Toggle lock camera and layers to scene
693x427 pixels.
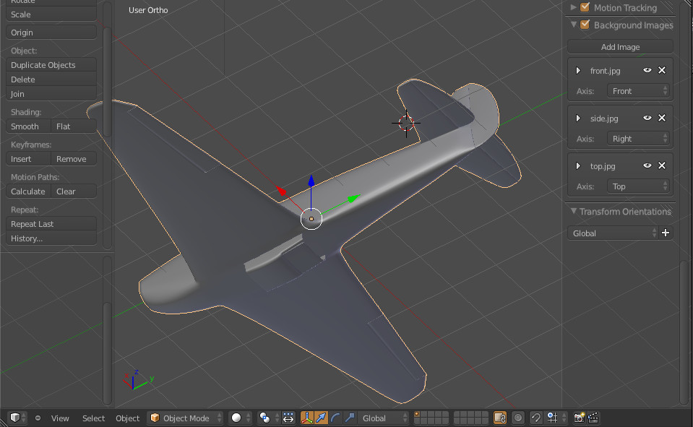pos(500,418)
